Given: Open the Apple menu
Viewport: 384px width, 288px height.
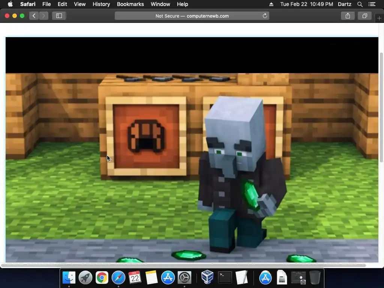Looking at the screenshot, I should [10, 4].
